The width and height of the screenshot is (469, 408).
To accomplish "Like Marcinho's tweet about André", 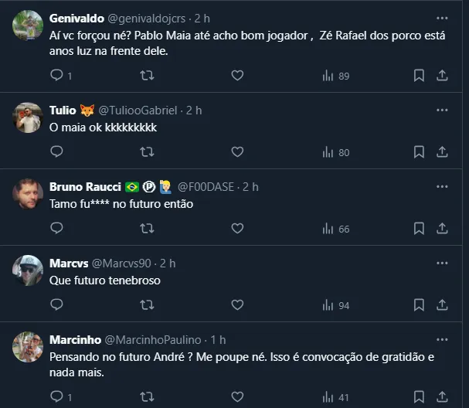I will [x=237, y=397].
